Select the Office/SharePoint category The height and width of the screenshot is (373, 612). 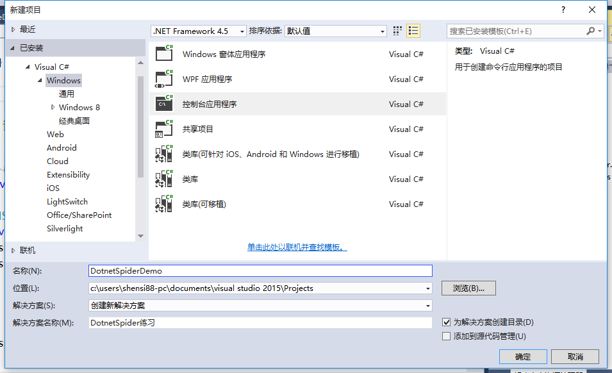click(79, 215)
